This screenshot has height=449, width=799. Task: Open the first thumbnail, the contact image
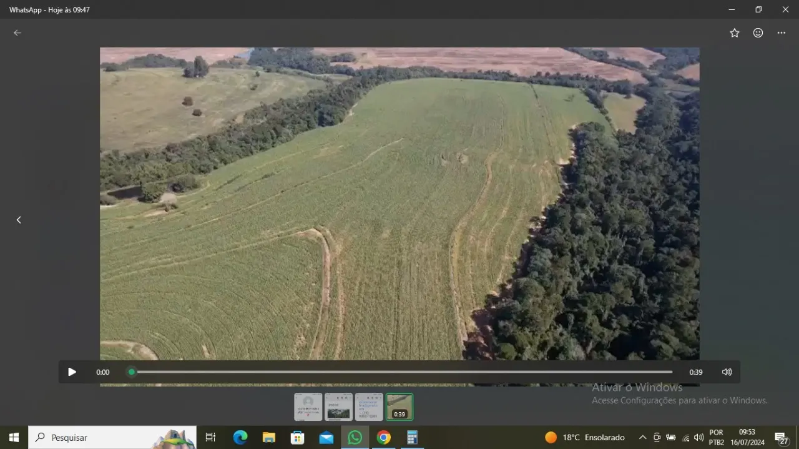click(308, 407)
